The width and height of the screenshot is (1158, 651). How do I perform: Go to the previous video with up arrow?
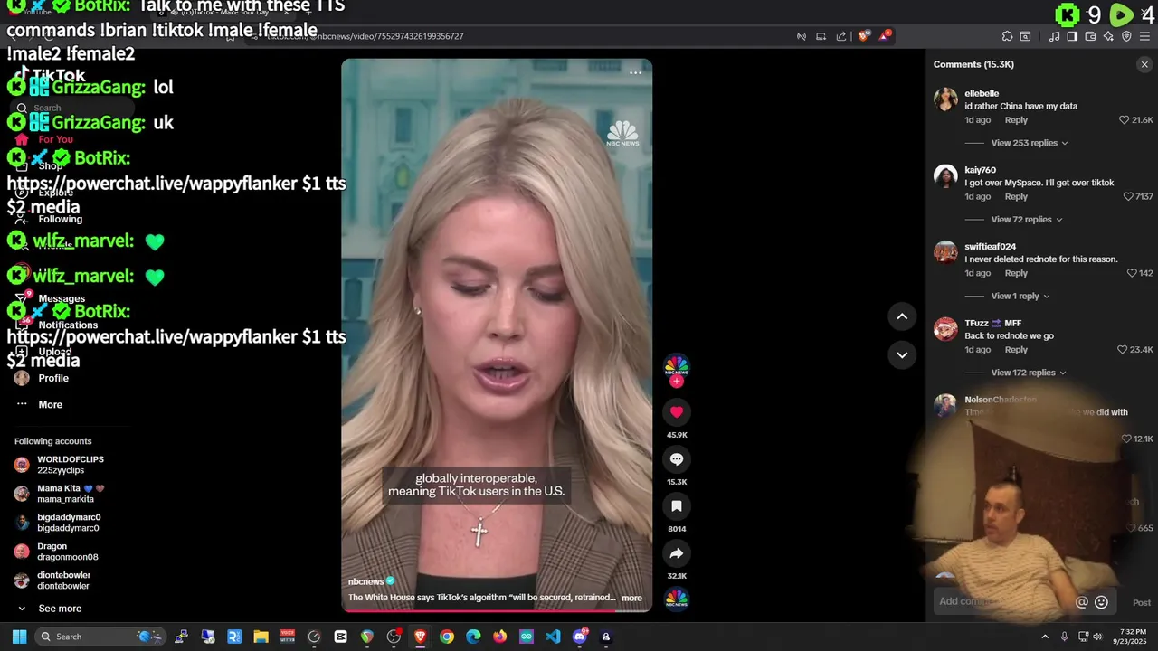[902, 316]
